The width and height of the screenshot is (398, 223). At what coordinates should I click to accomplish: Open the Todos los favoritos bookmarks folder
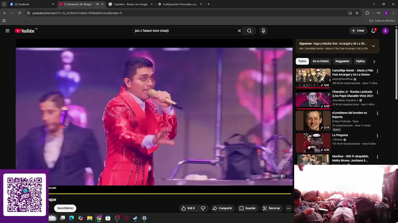pos(382,21)
